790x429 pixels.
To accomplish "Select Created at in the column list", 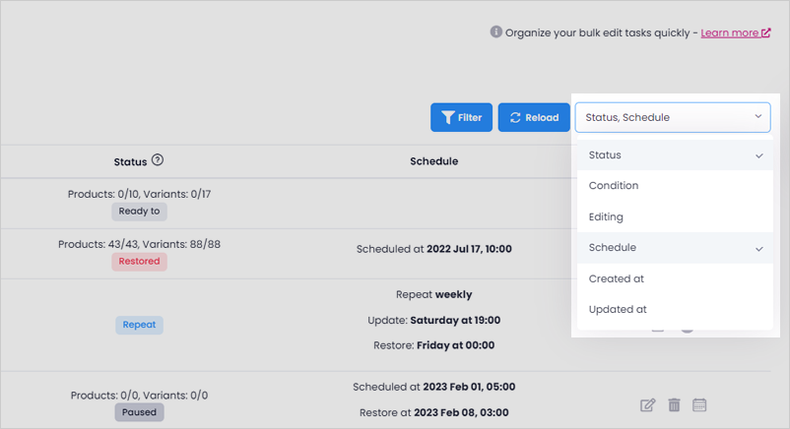I will pos(675,279).
